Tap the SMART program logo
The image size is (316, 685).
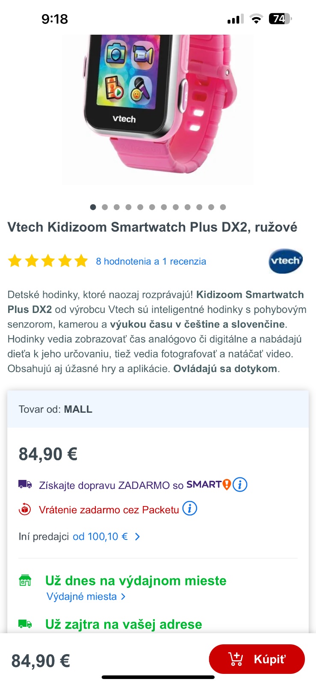click(208, 485)
